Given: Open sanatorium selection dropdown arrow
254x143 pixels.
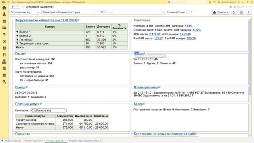Looking at the screenshot, I should click(x=98, y=12).
